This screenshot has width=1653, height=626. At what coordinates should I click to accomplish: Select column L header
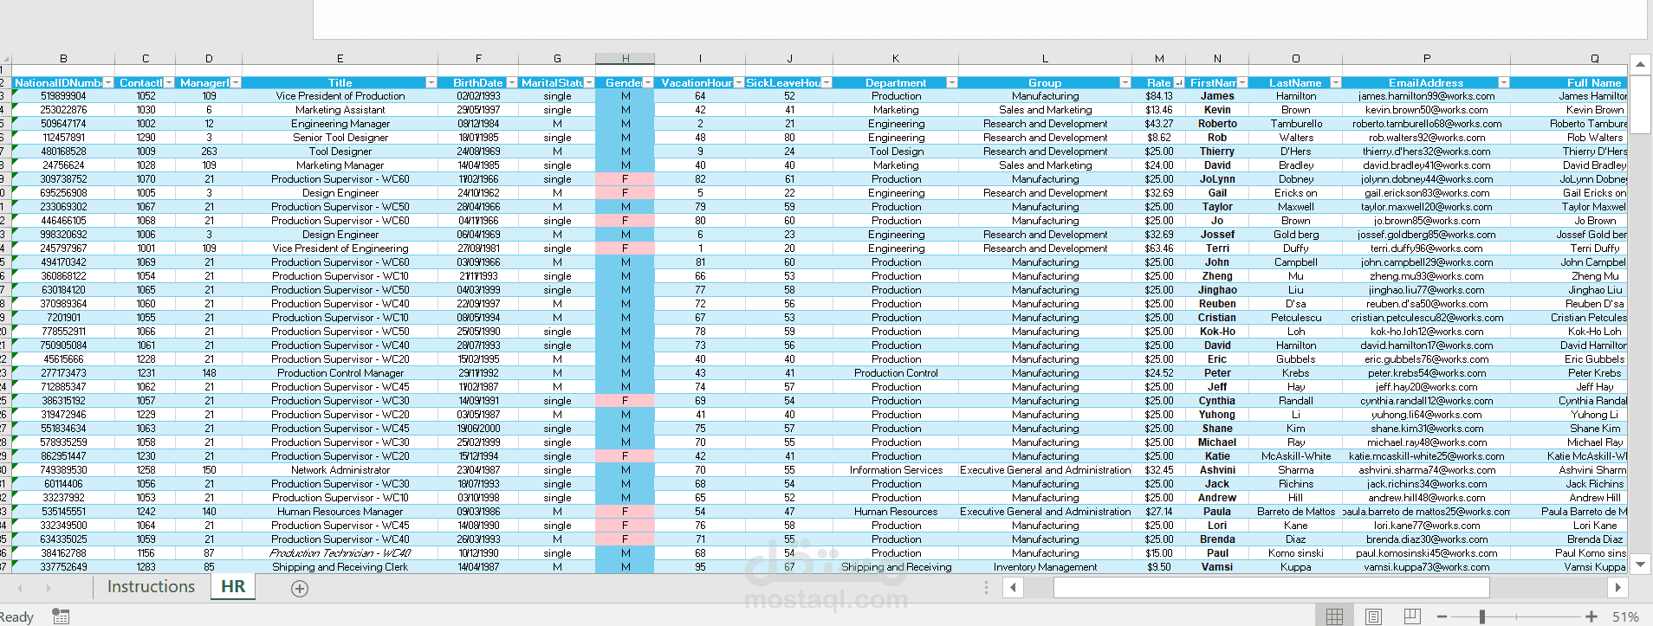(1046, 59)
